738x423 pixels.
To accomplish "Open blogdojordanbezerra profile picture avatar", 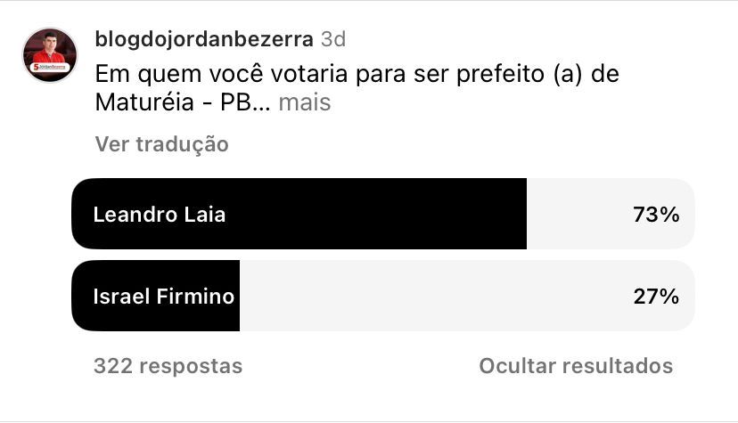I will [x=50, y=54].
